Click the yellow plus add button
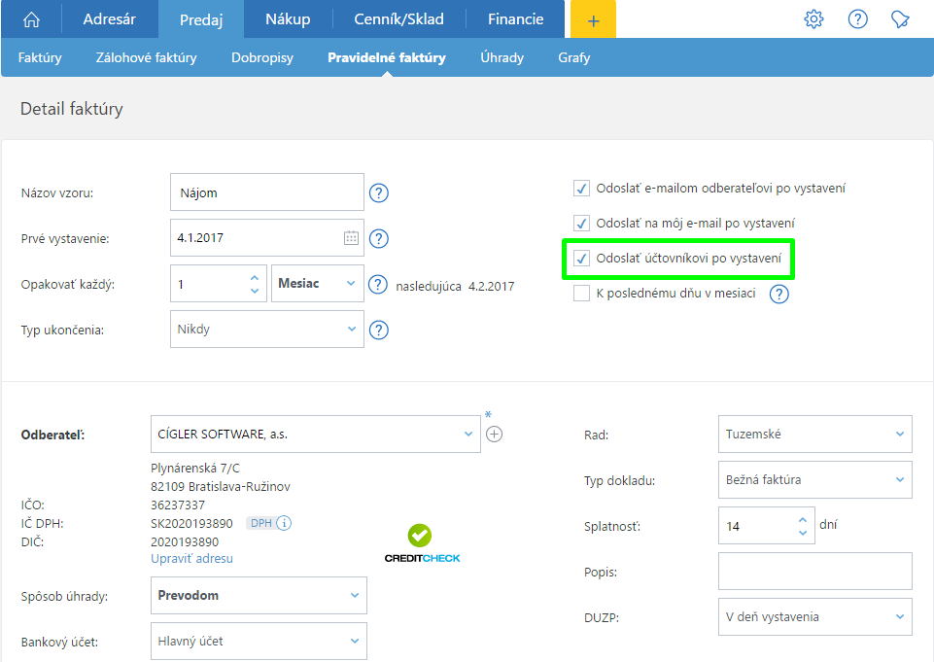 (593, 19)
